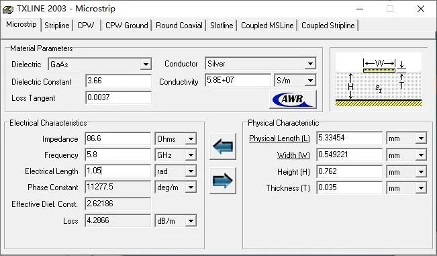Image resolution: width=437 pixels, height=256 pixels.
Task: Open the CPW tab
Action: 86,26
